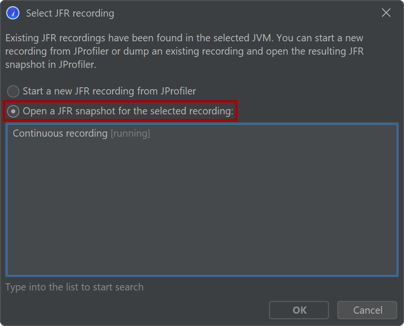Image resolution: width=404 pixels, height=326 pixels.
Task: Choose the Open a JFR snapshot radio button
Action: [x=13, y=111]
